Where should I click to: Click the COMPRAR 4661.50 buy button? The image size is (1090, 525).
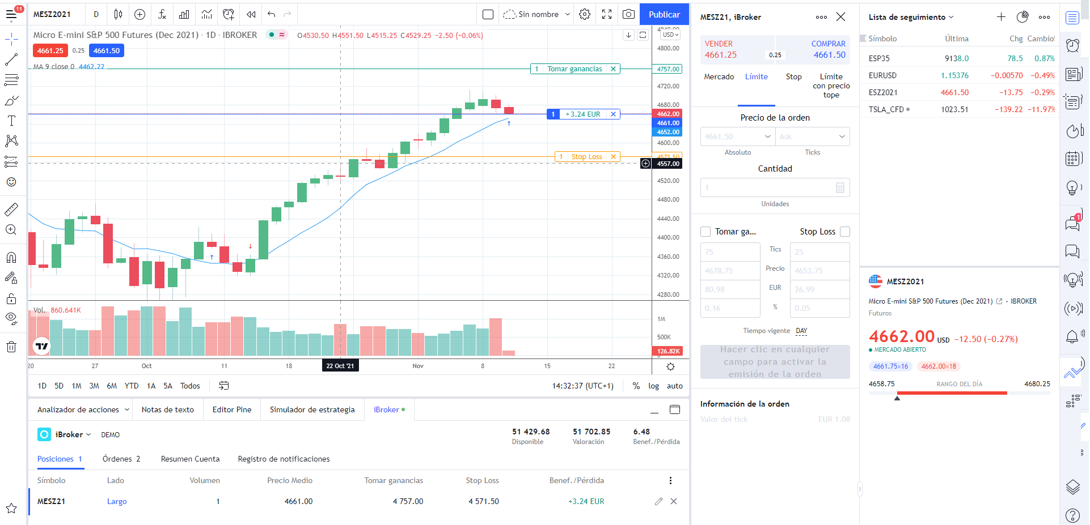click(813, 49)
